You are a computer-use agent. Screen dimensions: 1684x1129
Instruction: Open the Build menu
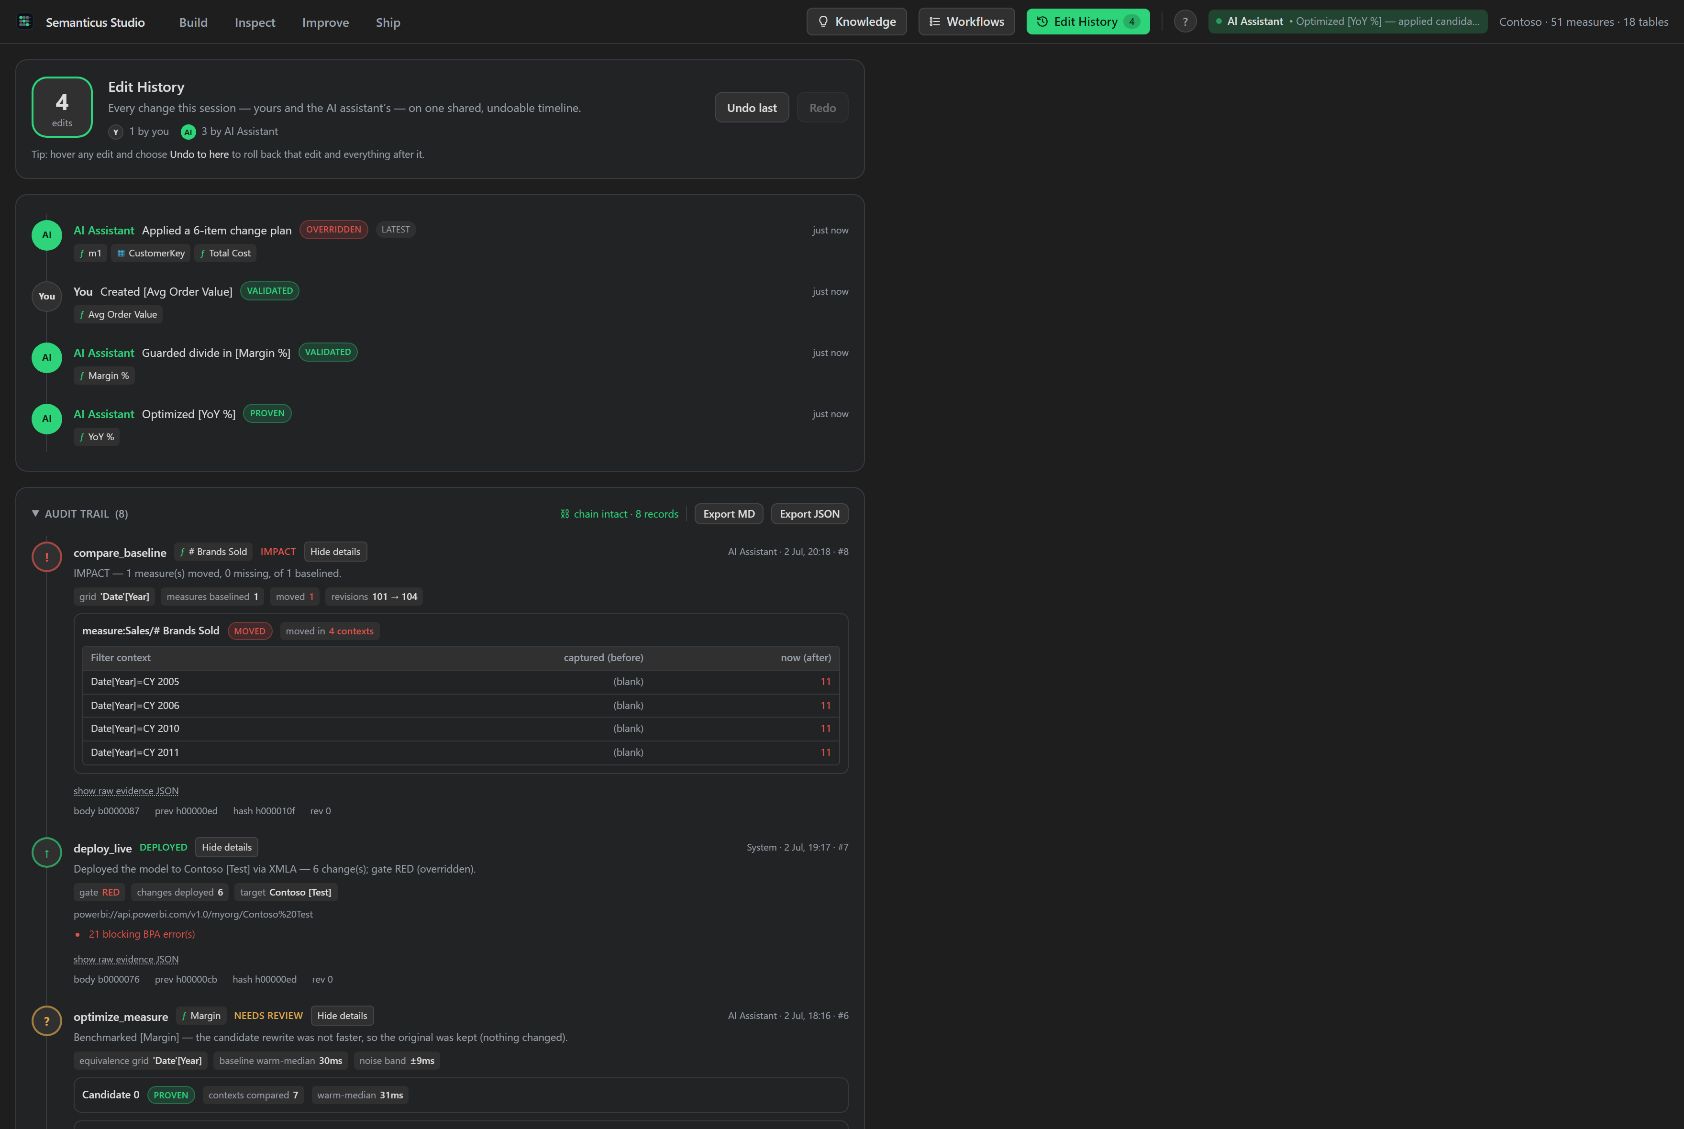coord(193,22)
